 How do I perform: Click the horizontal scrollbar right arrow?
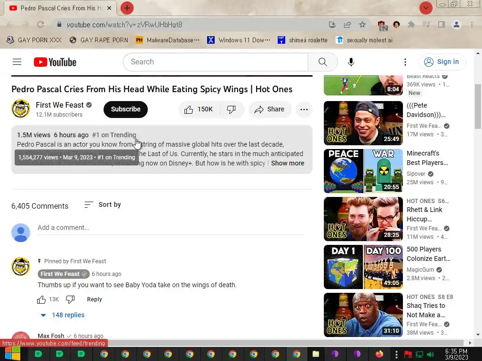point(470,343)
